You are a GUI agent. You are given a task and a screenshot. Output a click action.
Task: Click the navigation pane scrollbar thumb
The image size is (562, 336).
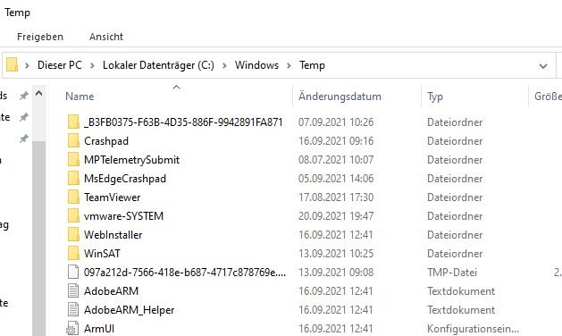(x=38, y=239)
